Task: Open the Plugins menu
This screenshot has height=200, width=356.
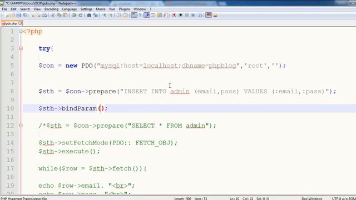Action: tap(124, 9)
